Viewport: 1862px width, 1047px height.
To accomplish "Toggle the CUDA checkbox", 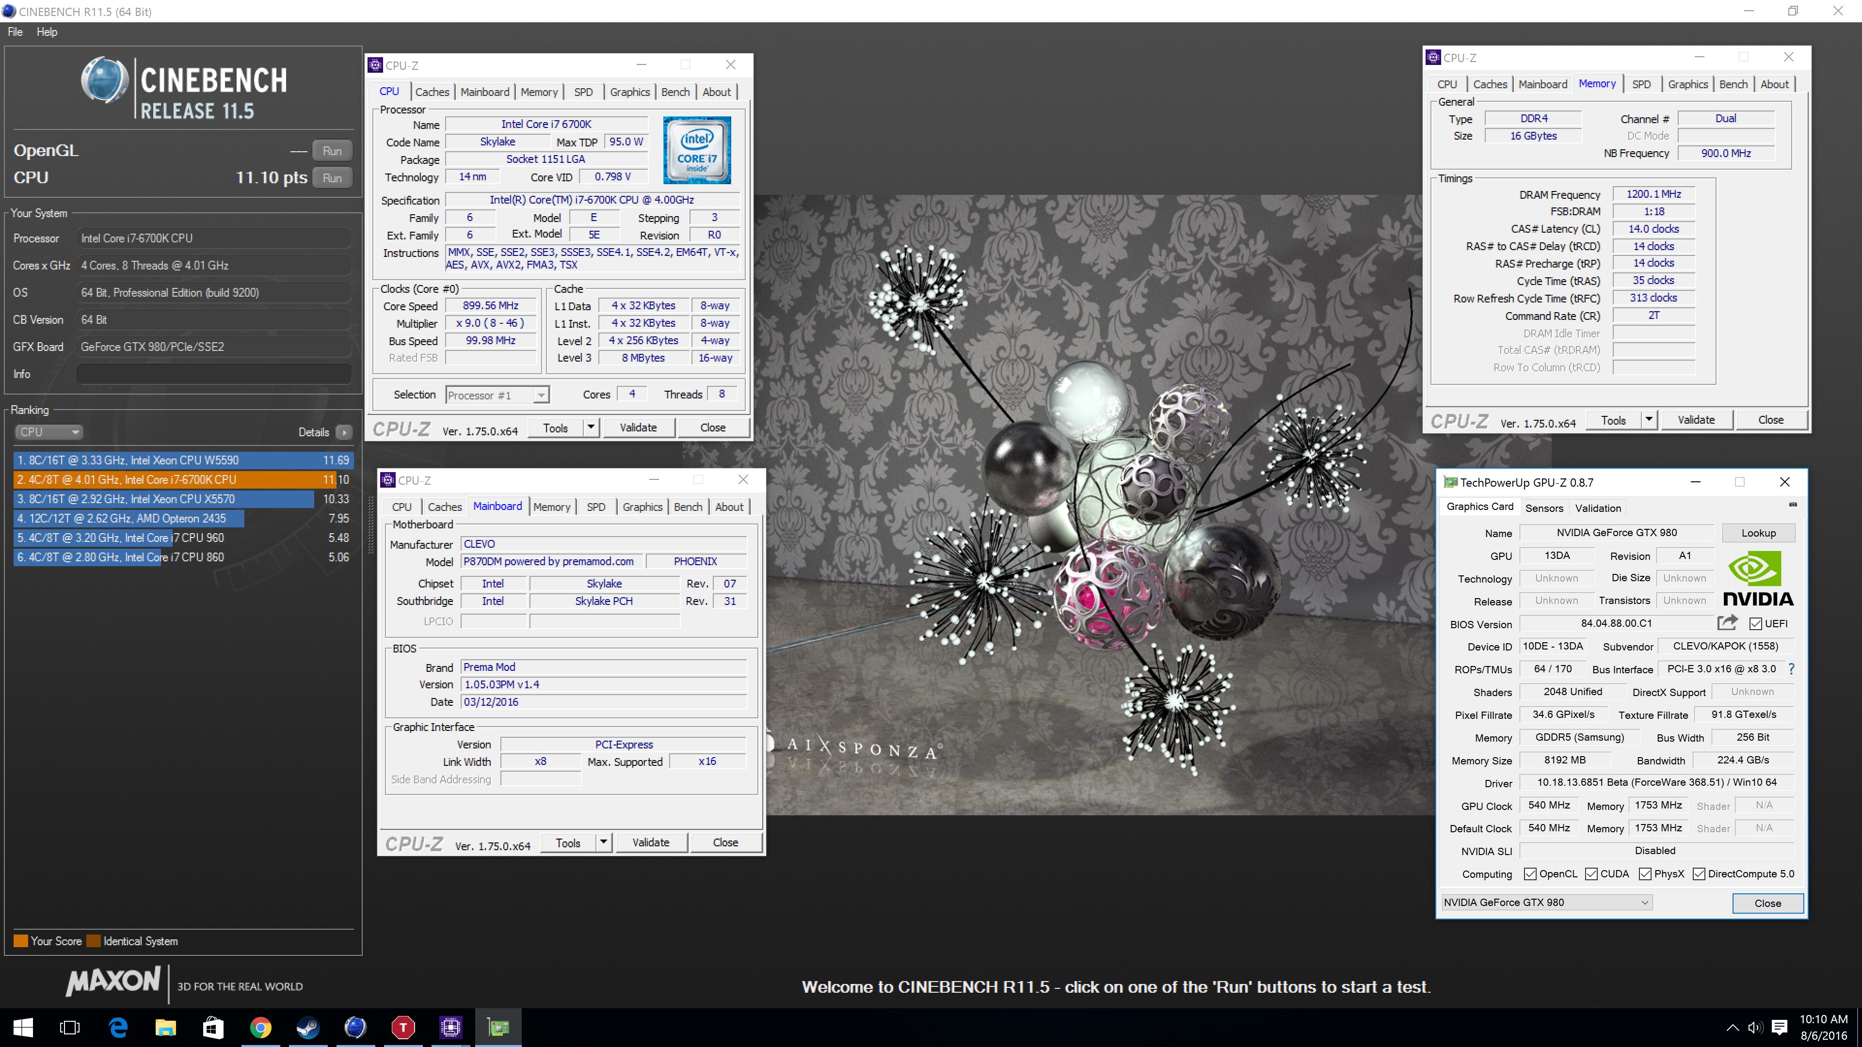I will coord(1591,874).
